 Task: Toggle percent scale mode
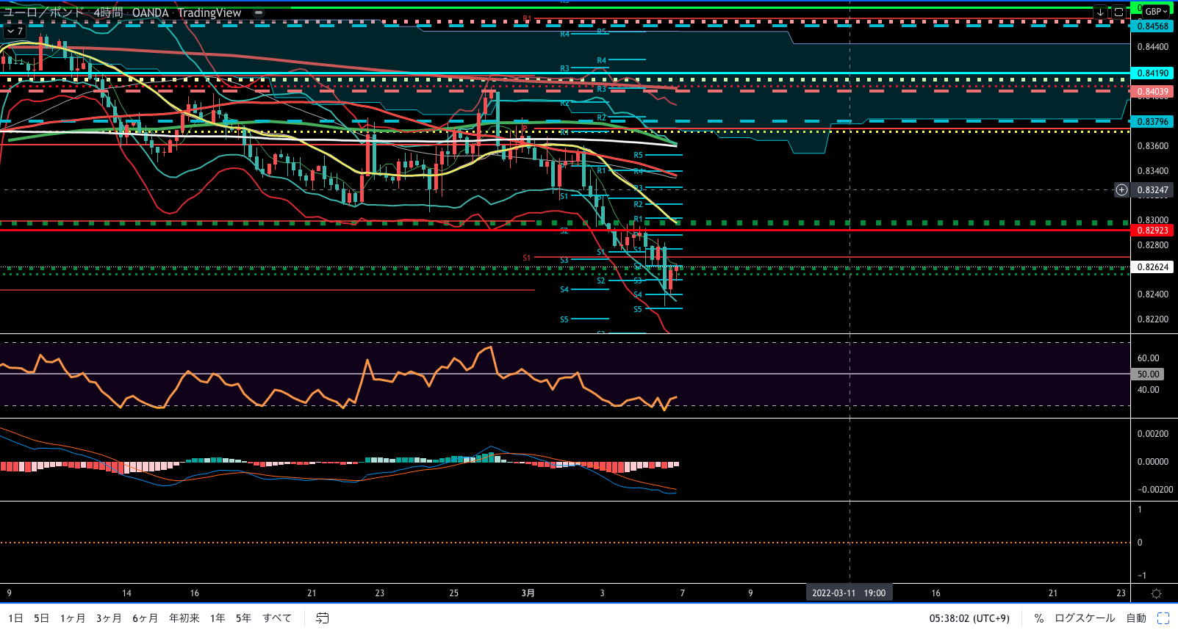point(1039,618)
